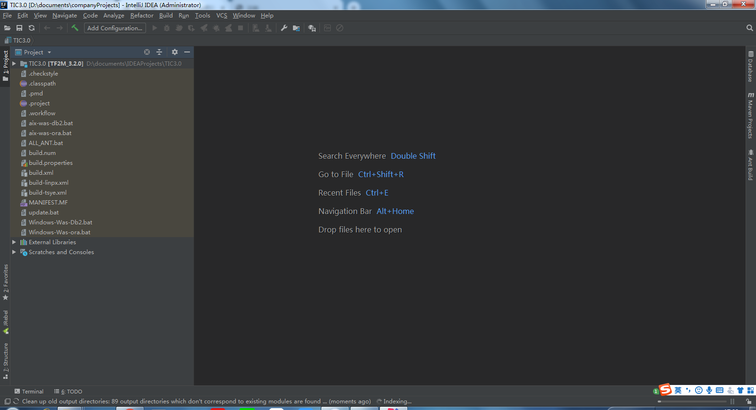
Task: Toggle the 1: Project tool window stripe
Action: [x=6, y=65]
